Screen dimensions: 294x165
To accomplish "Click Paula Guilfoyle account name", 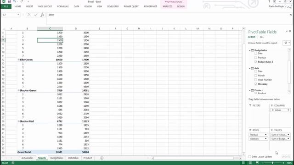I will click(x=276, y=6).
